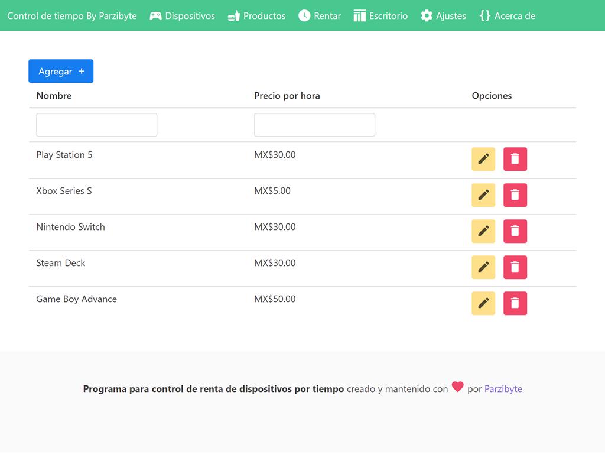Edit the Nintendo Switch row
Image resolution: width=605 pixels, height=454 pixels.
(x=483, y=231)
